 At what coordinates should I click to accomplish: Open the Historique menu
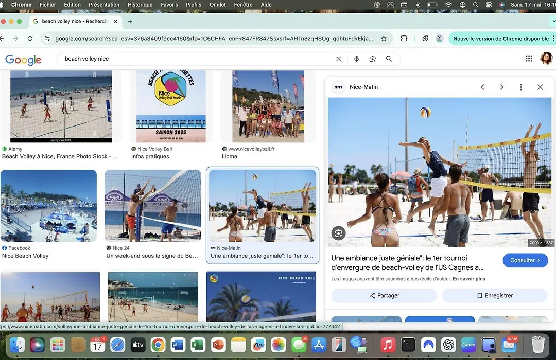tap(140, 5)
